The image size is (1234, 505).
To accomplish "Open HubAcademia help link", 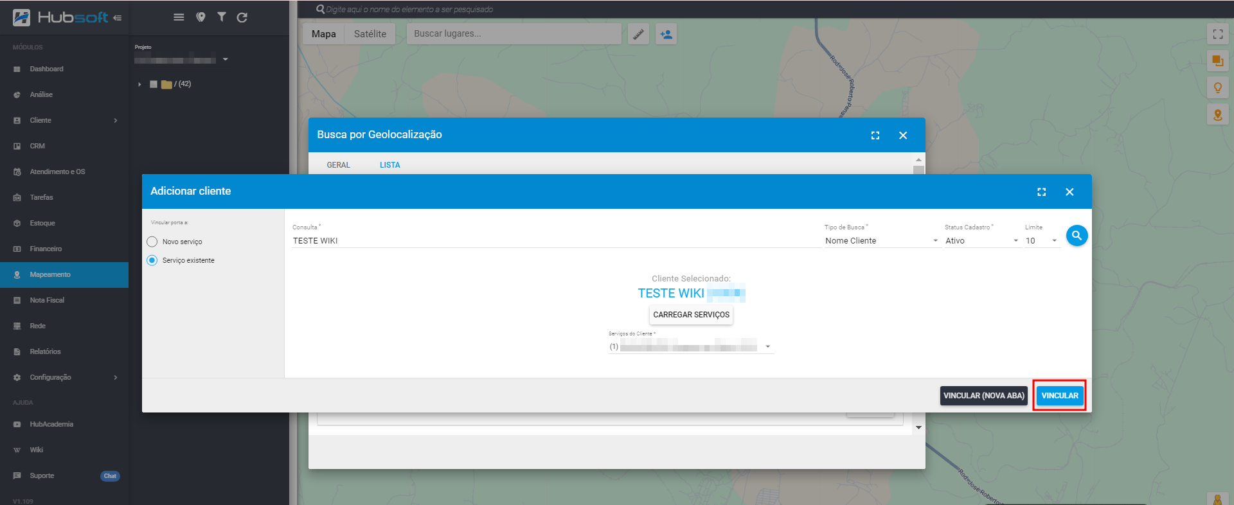I will point(64,424).
